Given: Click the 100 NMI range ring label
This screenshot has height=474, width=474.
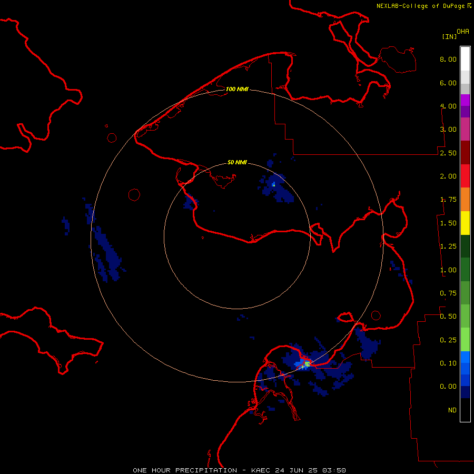Looking at the screenshot, I should [x=237, y=89].
